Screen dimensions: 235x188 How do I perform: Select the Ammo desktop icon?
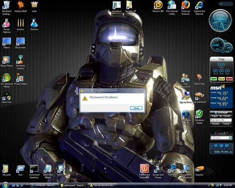20,23
